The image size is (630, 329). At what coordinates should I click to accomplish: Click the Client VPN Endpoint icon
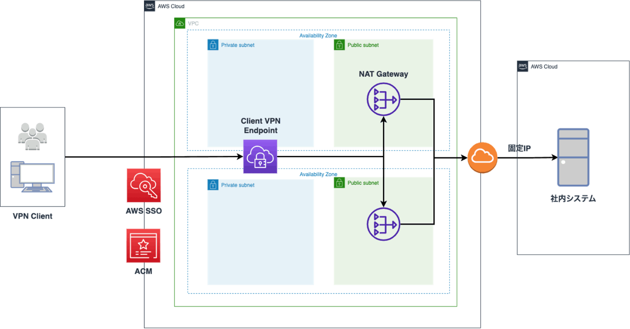click(260, 156)
